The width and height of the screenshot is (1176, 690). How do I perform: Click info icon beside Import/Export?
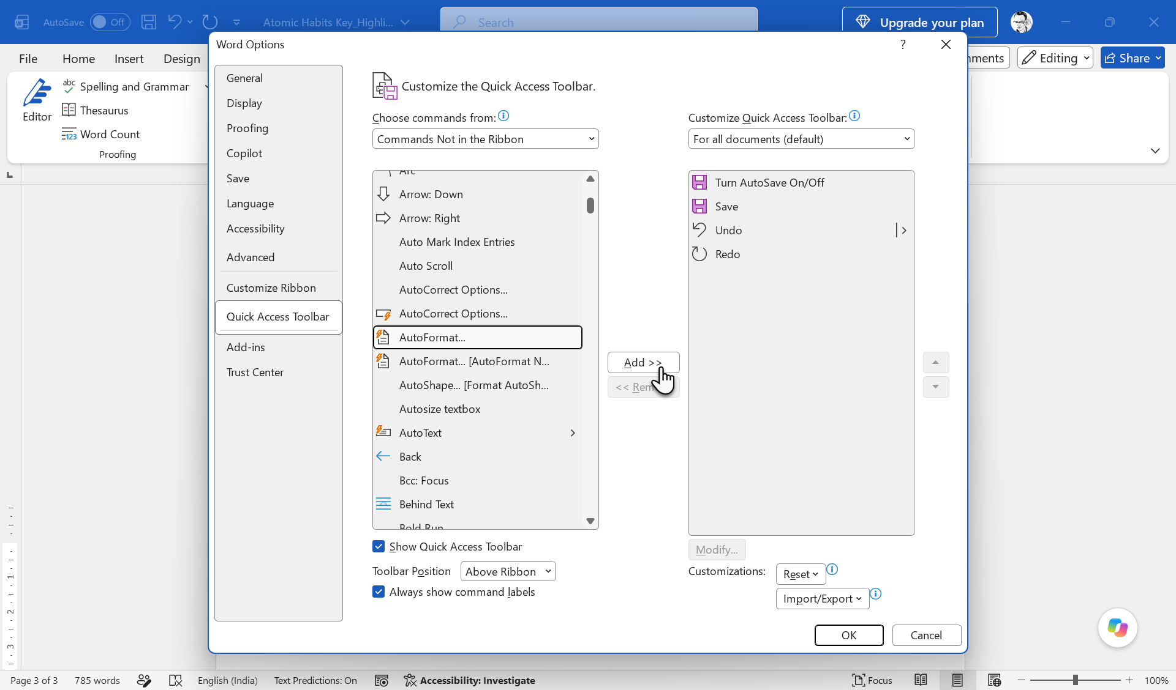click(876, 593)
